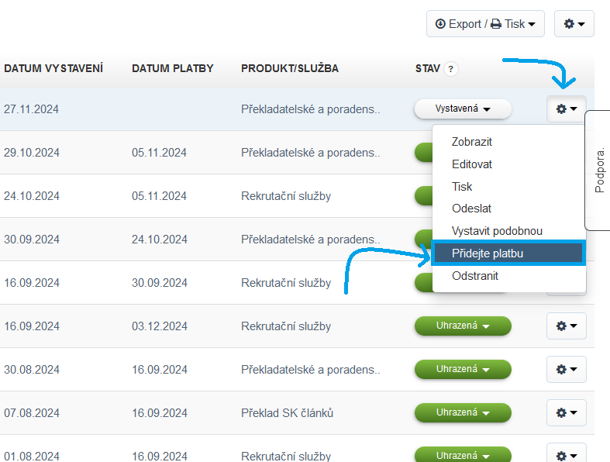Click the STAV column header

[x=428, y=68]
